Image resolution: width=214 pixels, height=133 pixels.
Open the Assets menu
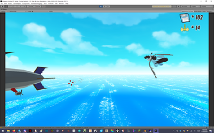[10, 3]
